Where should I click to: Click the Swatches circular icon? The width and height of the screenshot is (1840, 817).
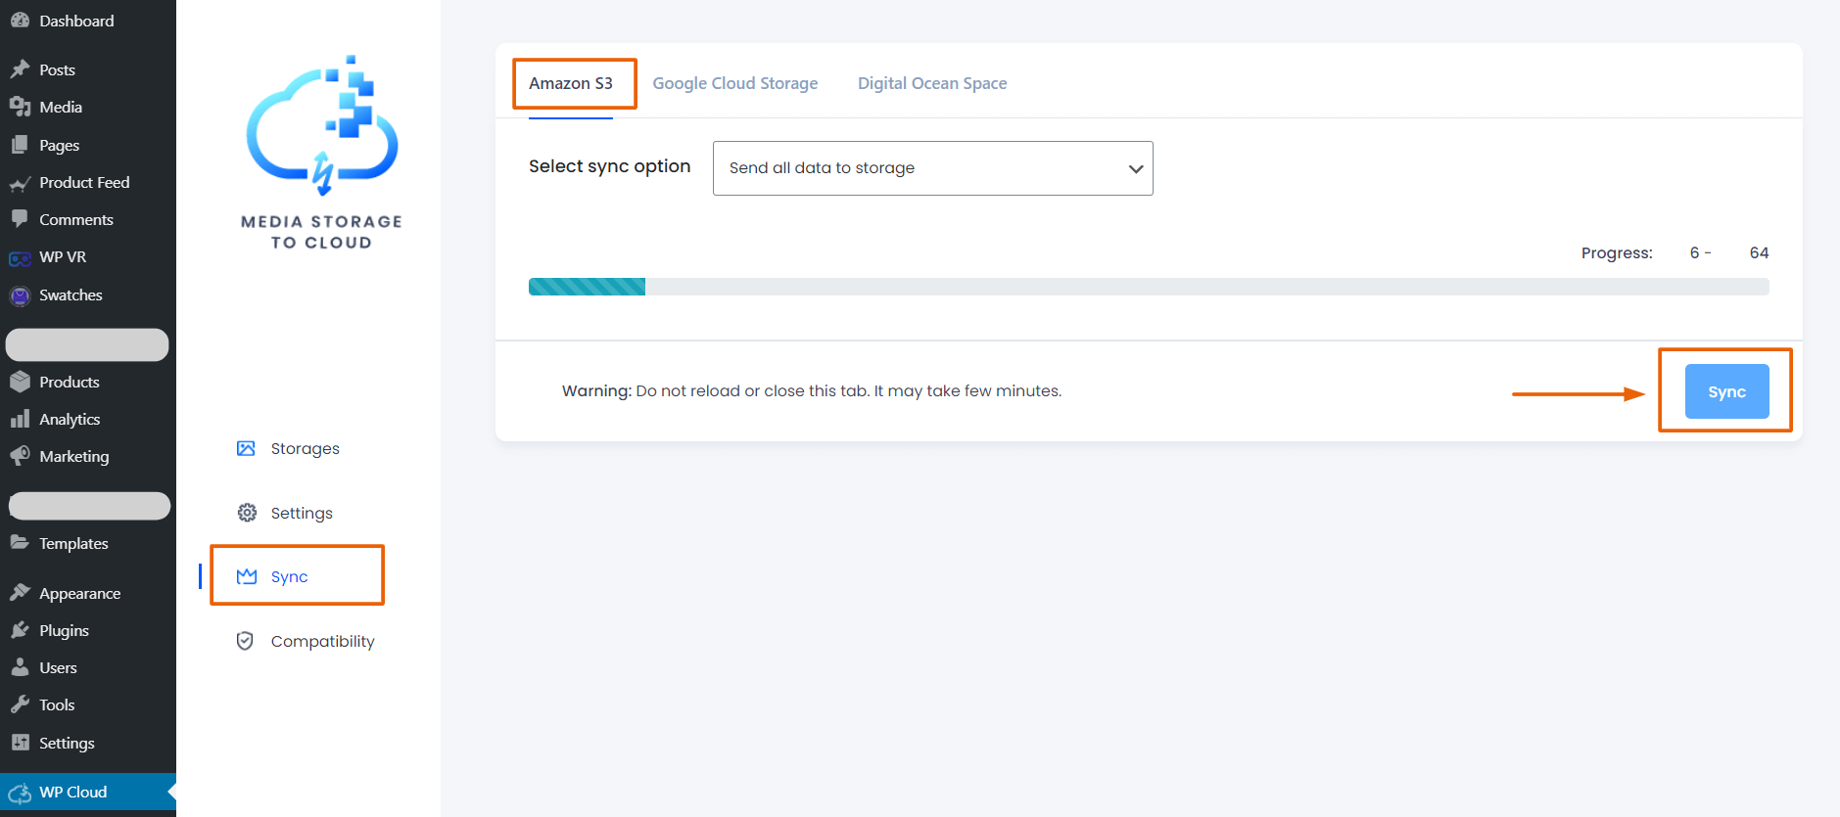pyautogui.click(x=20, y=295)
